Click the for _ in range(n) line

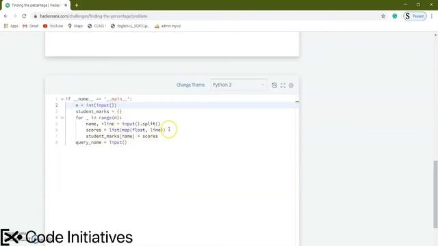(x=99, y=118)
